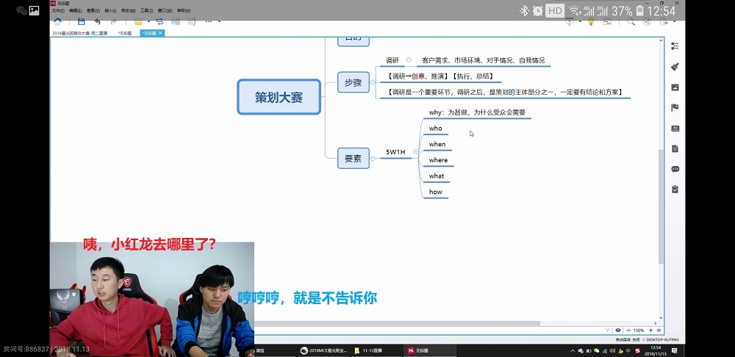Screen dimensions: 735x357
Task: Select the 'when' subtopic
Action: [x=437, y=144]
